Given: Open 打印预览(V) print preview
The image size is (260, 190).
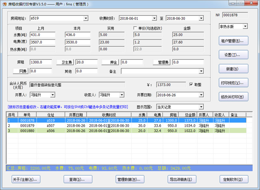Looking at the screenshot, I should [234, 83].
